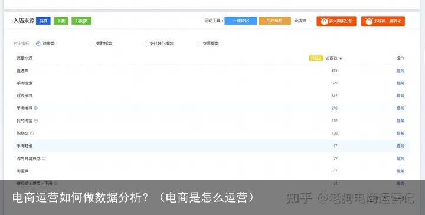Open 趋势 link for 超级推荐 row

(x=400, y=96)
